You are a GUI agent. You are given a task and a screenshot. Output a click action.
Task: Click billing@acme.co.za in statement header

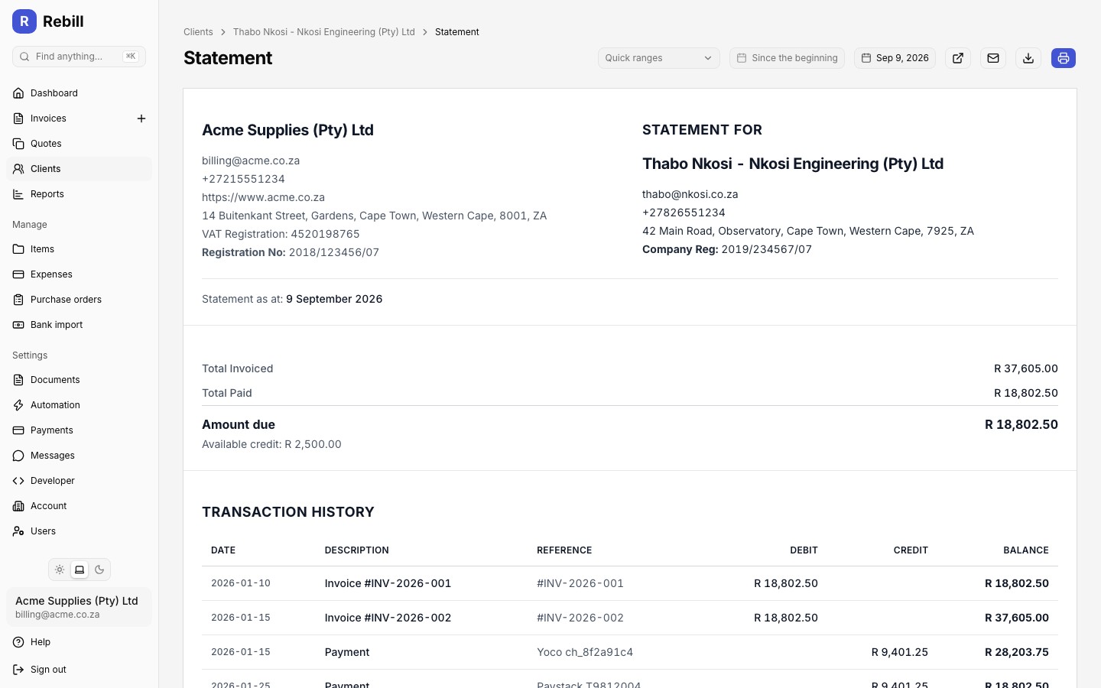251,161
